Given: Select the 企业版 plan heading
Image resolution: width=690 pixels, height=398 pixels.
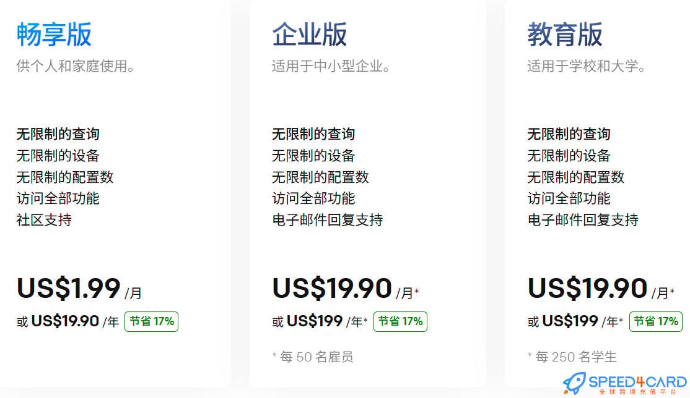Looking at the screenshot, I should click(x=309, y=34).
